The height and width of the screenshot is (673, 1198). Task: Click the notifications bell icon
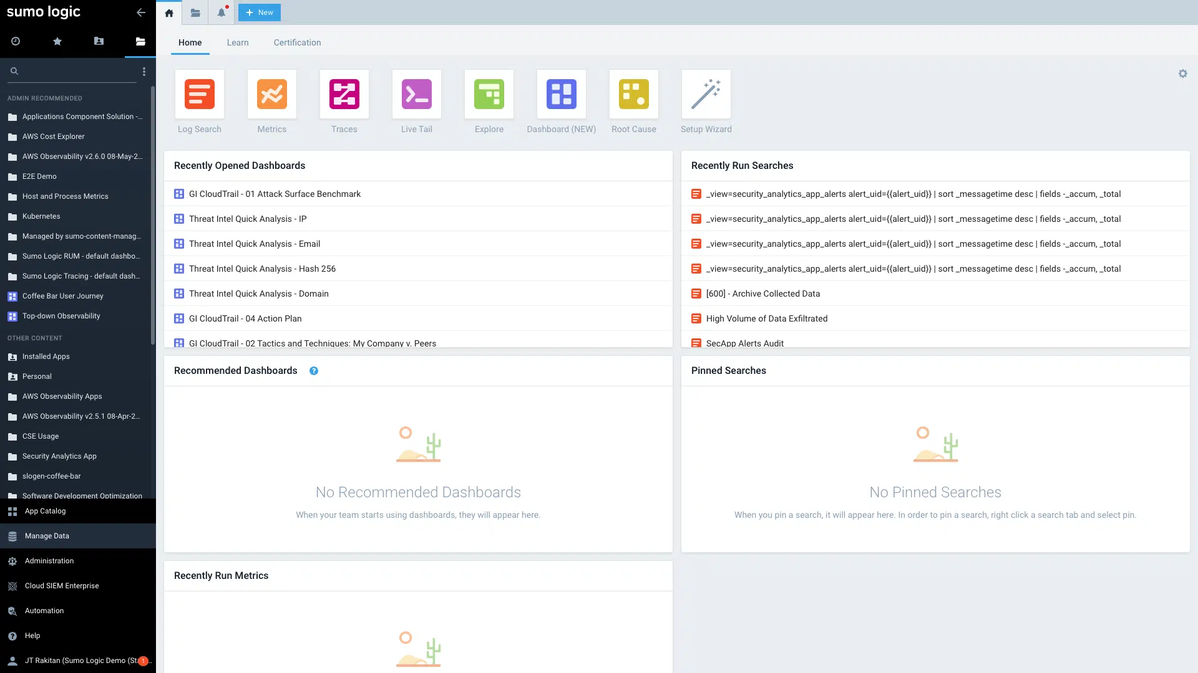click(x=221, y=12)
